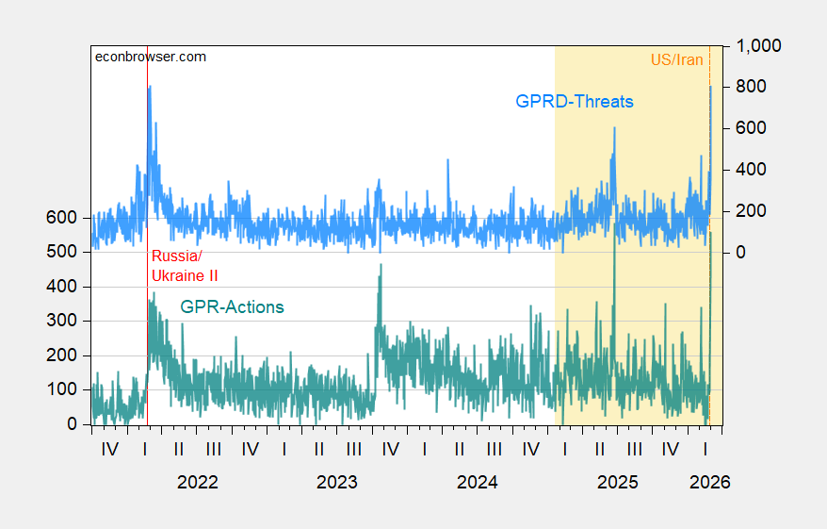Screen dimensions: 827x529
Task: Click the orange US/Iran annotation label
Action: point(676,60)
